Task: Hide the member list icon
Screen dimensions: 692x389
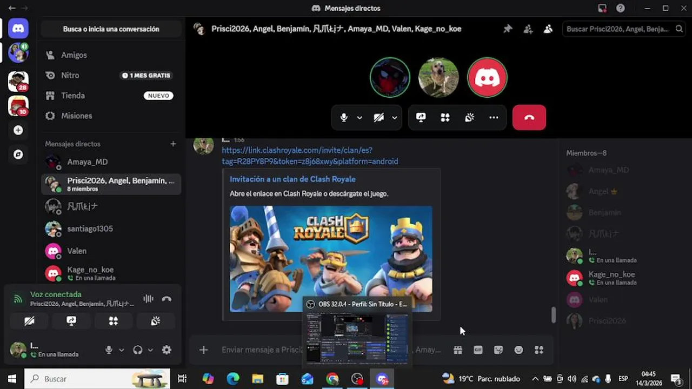Action: click(x=548, y=29)
